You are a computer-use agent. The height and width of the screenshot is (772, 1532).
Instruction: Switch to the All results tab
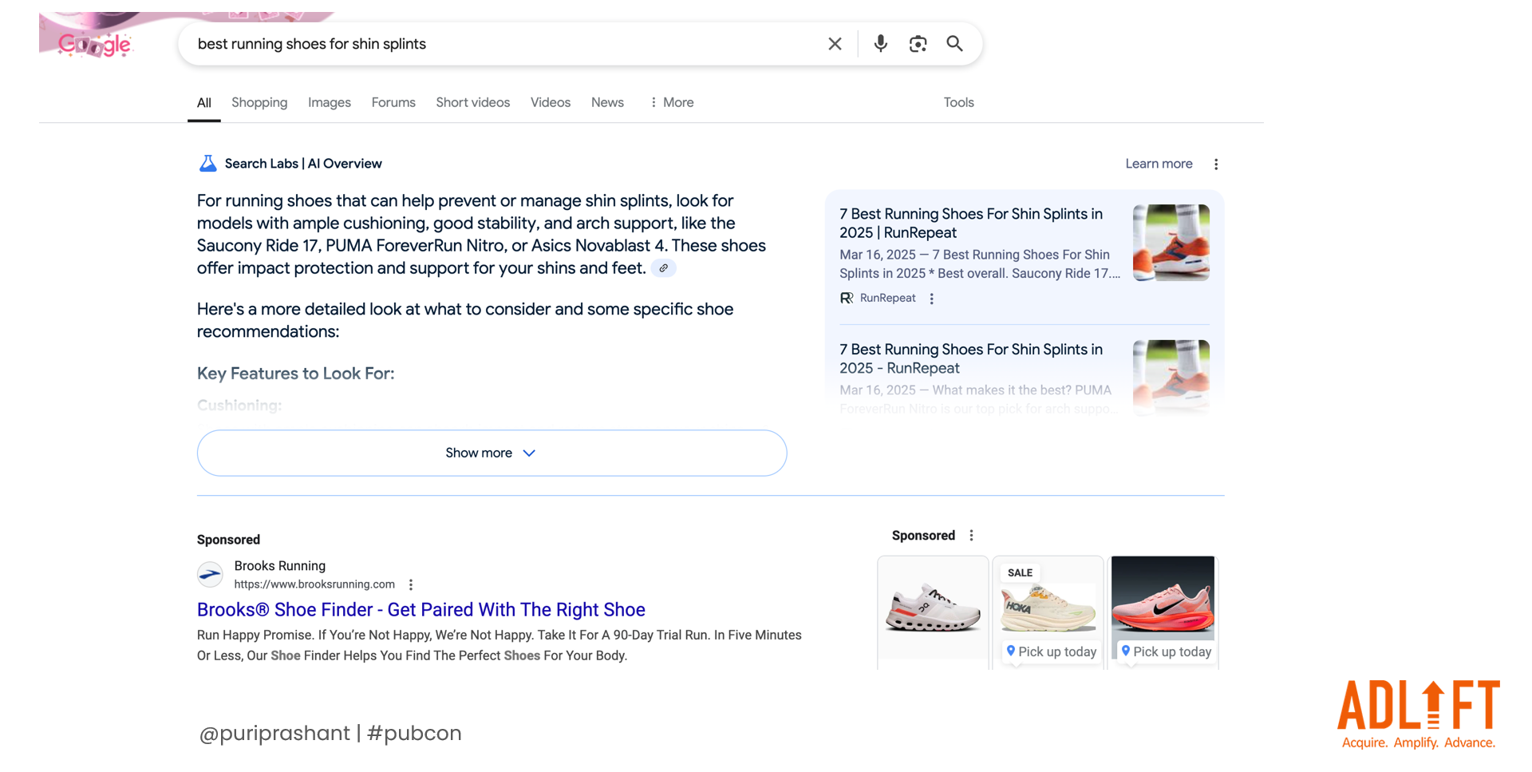tap(204, 102)
